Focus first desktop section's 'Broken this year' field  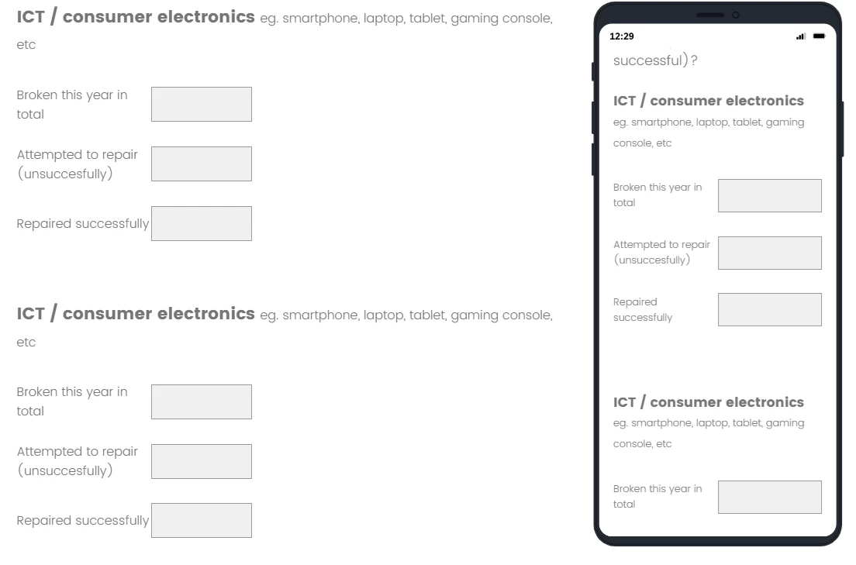tap(202, 105)
